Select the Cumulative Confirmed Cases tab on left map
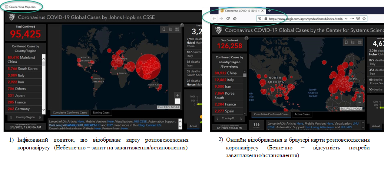This screenshot has height=169, width=384. point(70,112)
